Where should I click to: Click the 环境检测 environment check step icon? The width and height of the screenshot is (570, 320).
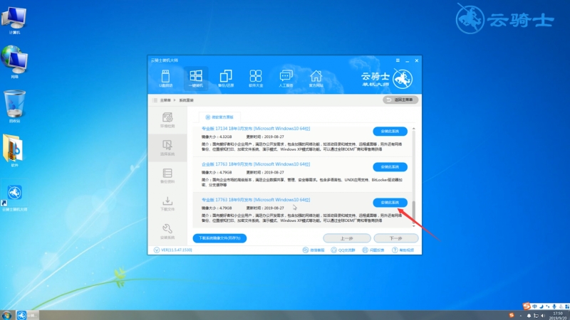[167, 120]
